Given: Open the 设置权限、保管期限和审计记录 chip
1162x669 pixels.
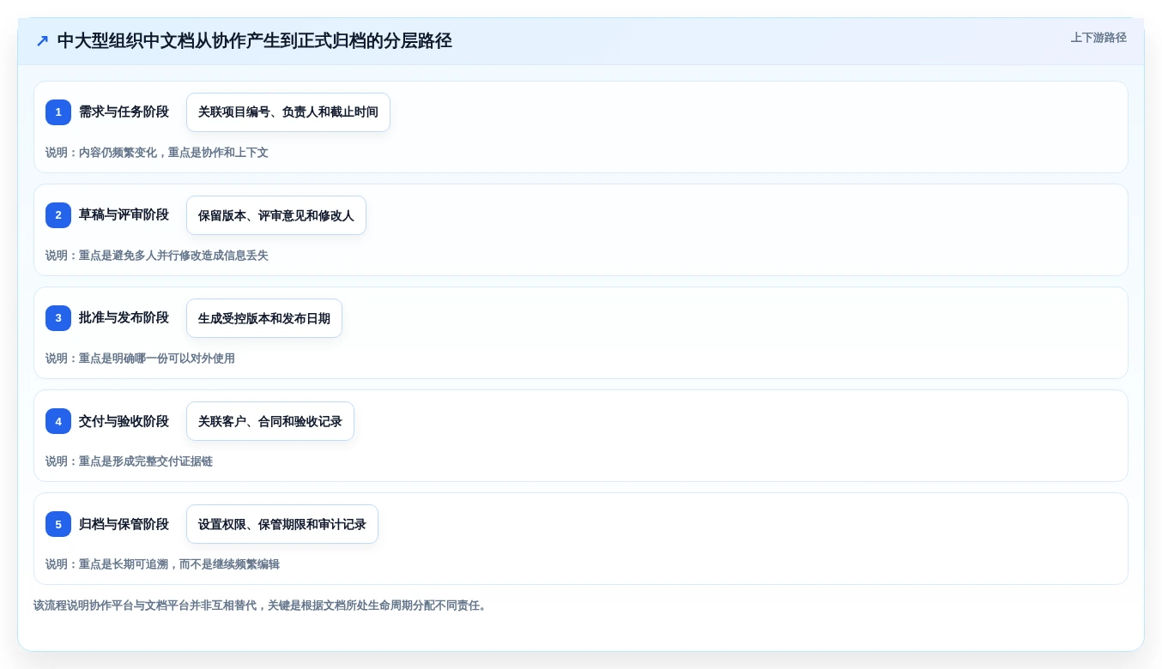Looking at the screenshot, I should point(282,524).
